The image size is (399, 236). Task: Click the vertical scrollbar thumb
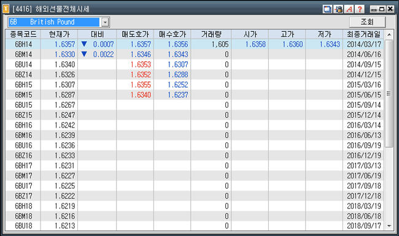click(389, 93)
